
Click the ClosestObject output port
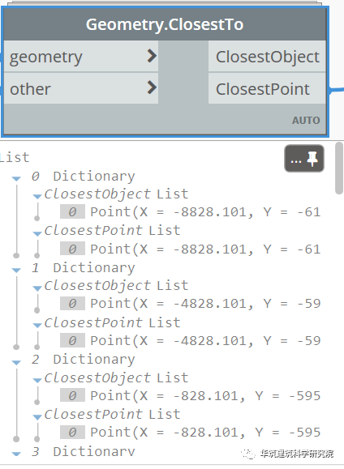point(267,56)
